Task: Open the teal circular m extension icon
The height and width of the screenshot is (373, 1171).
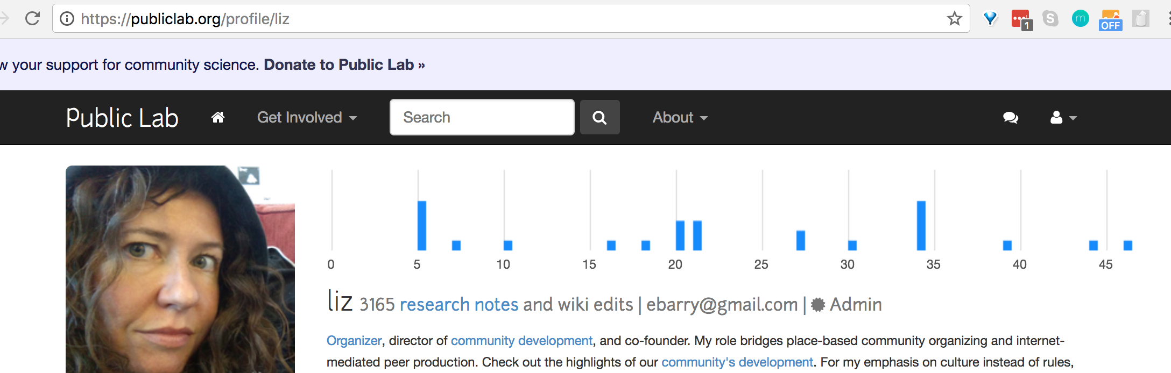Action: [1081, 19]
